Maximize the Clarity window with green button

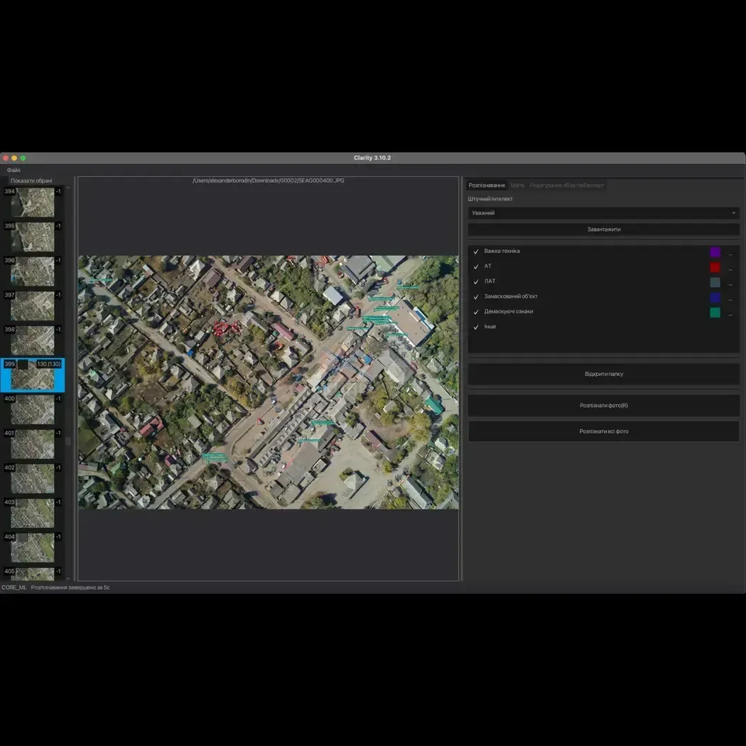23,158
